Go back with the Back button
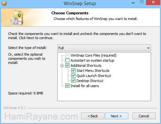Screen dimensions: 161x124 click(93, 116)
